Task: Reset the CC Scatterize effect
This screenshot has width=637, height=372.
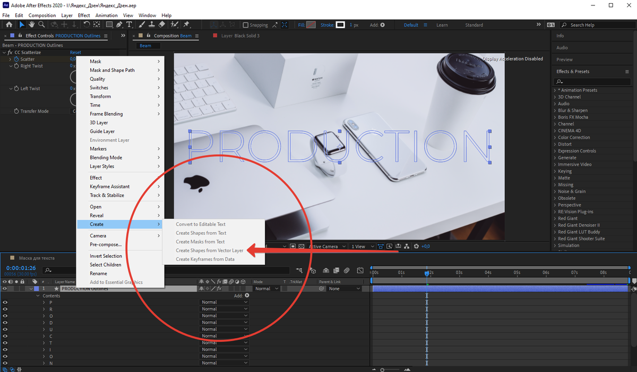Action: click(75, 53)
